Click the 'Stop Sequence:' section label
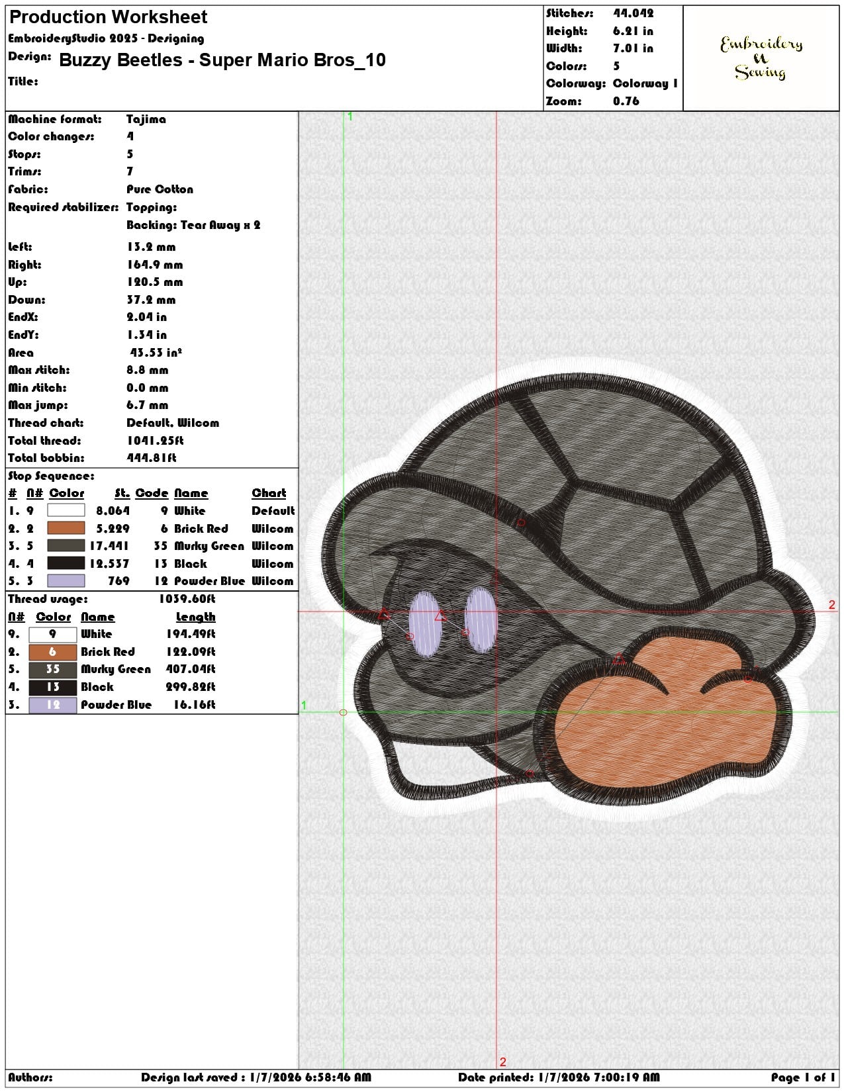 51,476
